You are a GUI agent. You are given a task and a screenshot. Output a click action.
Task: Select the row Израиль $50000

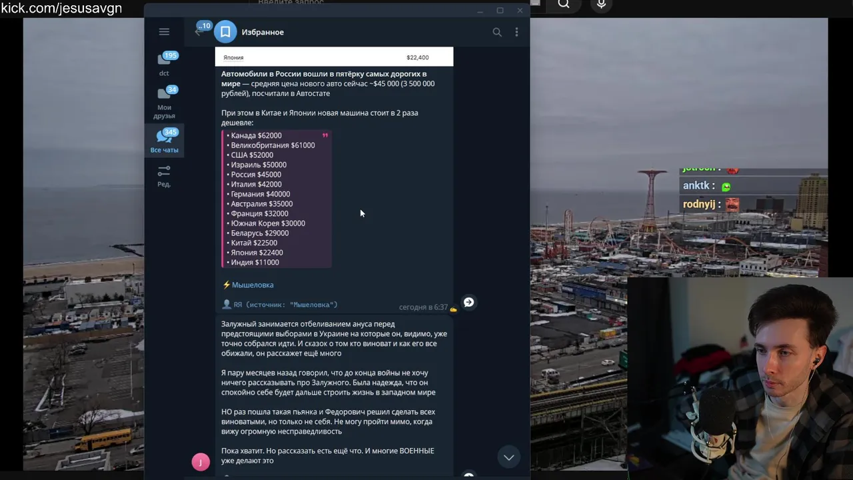click(257, 165)
